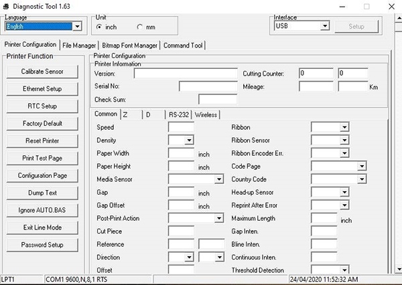Viewport: 402px width, 285px height.
Task: Click the Factory Default button
Action: pos(42,123)
